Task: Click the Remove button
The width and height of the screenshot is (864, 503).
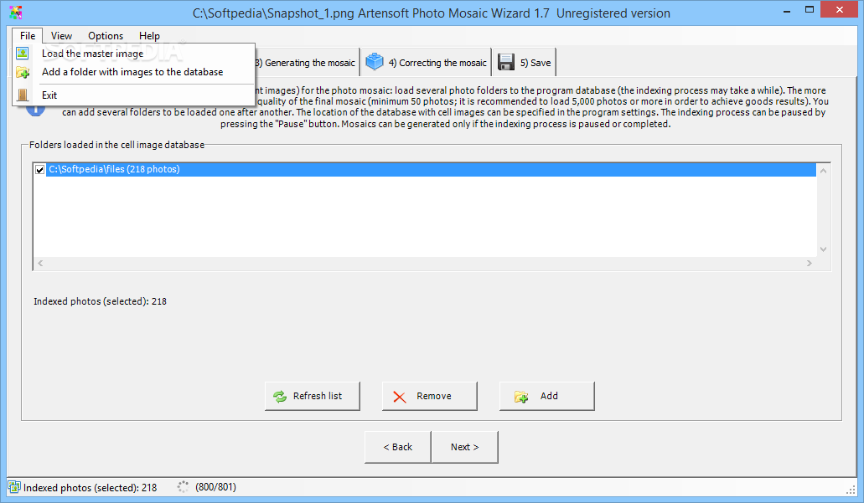Action: pos(429,396)
